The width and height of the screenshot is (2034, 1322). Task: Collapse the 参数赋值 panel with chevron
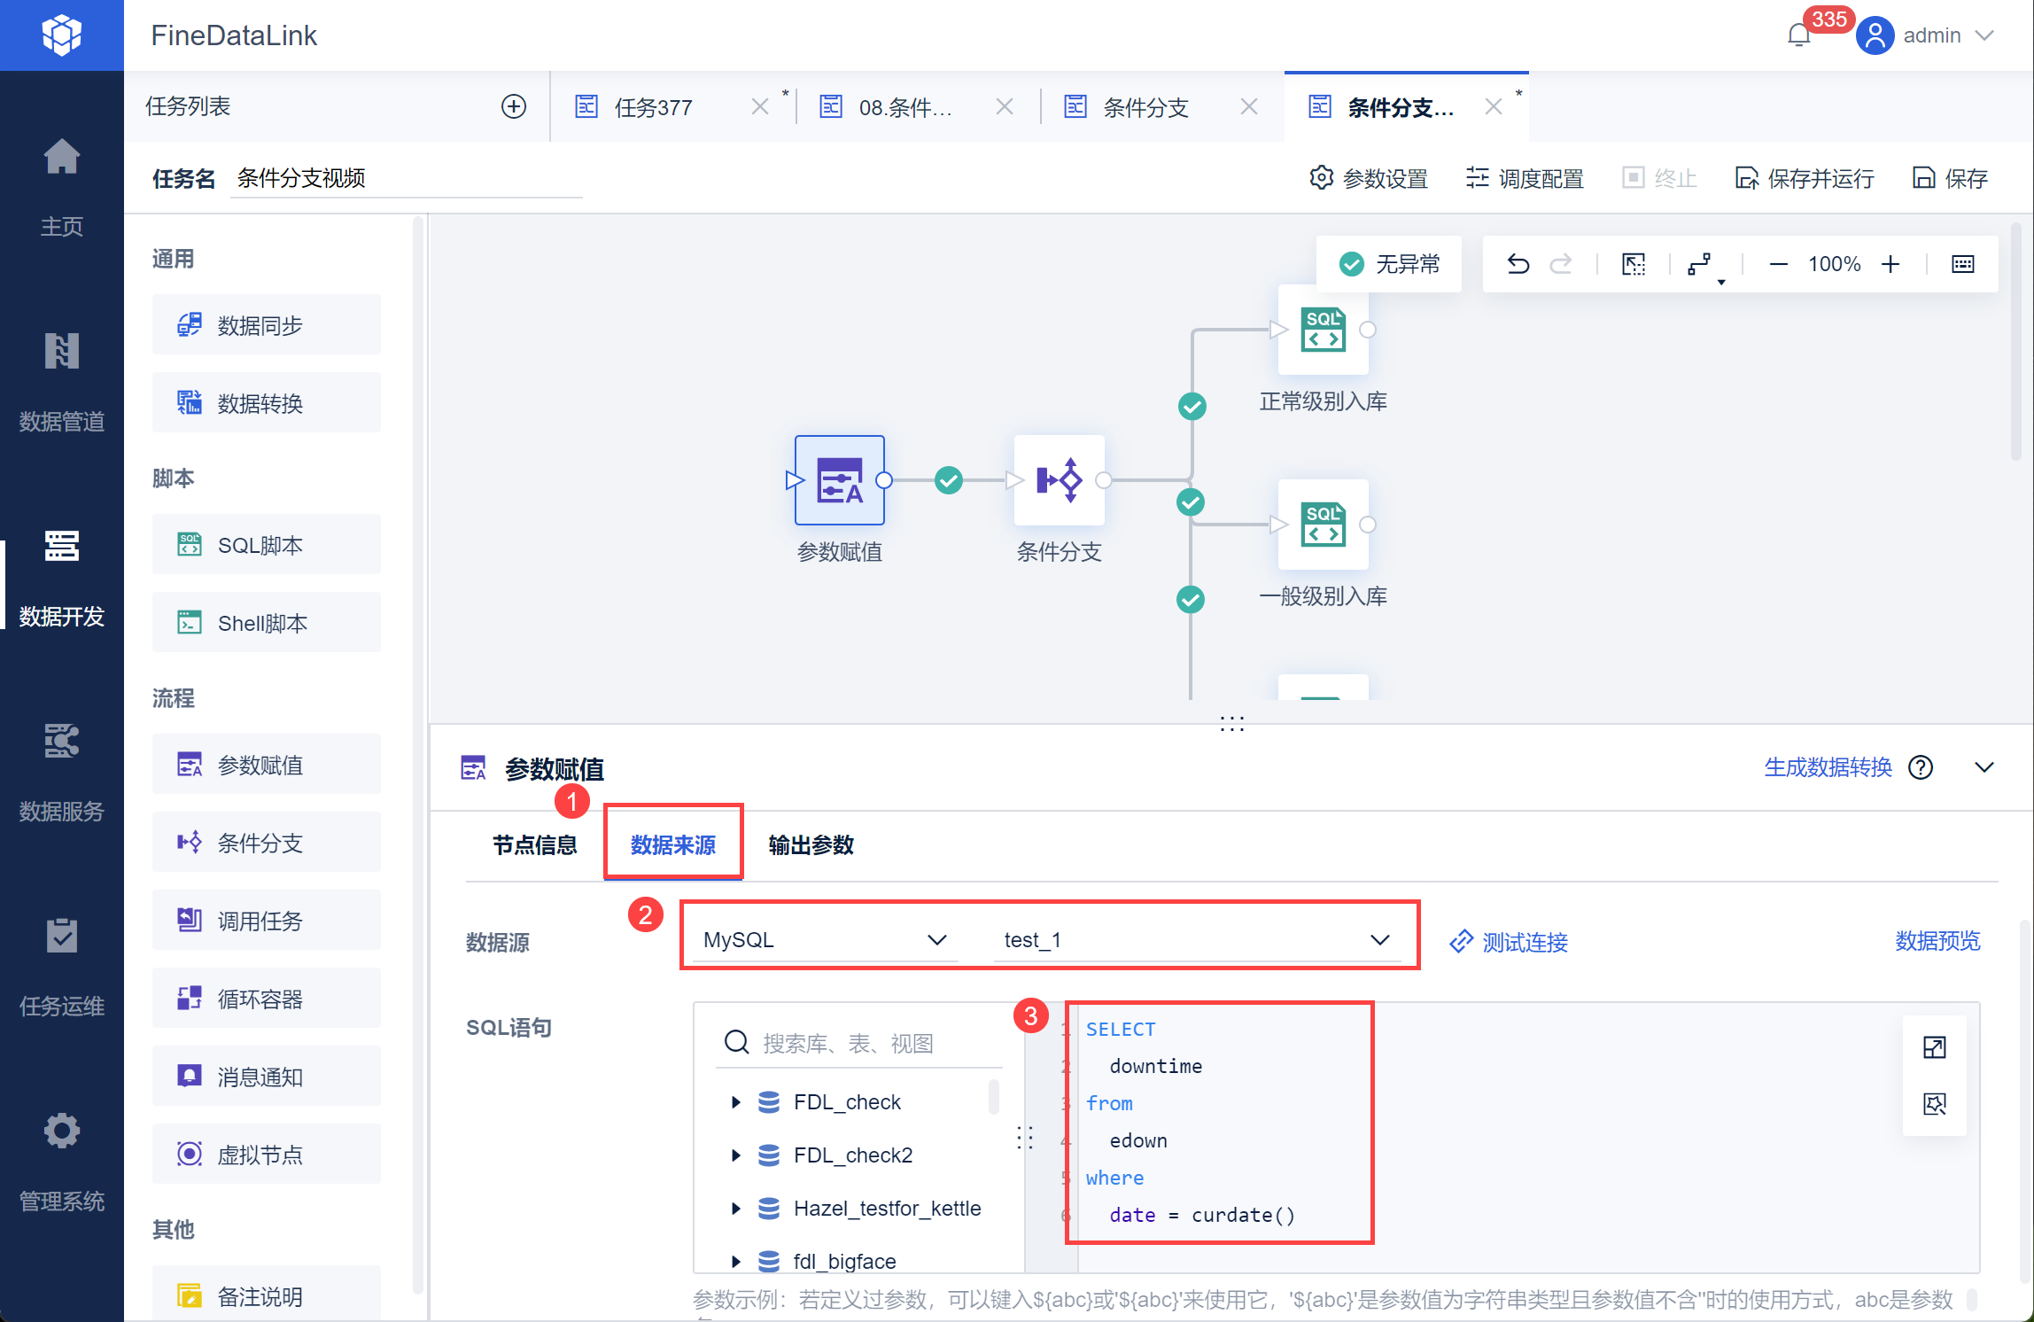coord(1984,767)
